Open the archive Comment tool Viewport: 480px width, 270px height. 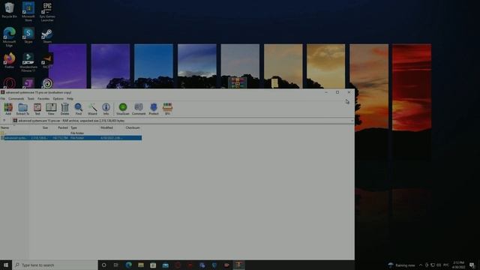coord(139,109)
